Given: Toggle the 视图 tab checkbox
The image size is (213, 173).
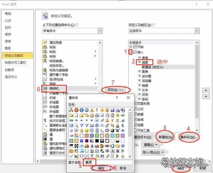Looking at the screenshot, I should click(x=135, y=125).
